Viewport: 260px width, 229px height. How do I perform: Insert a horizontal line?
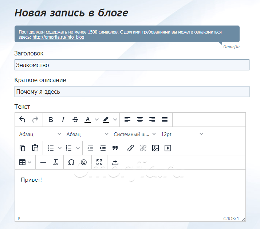tap(43, 162)
